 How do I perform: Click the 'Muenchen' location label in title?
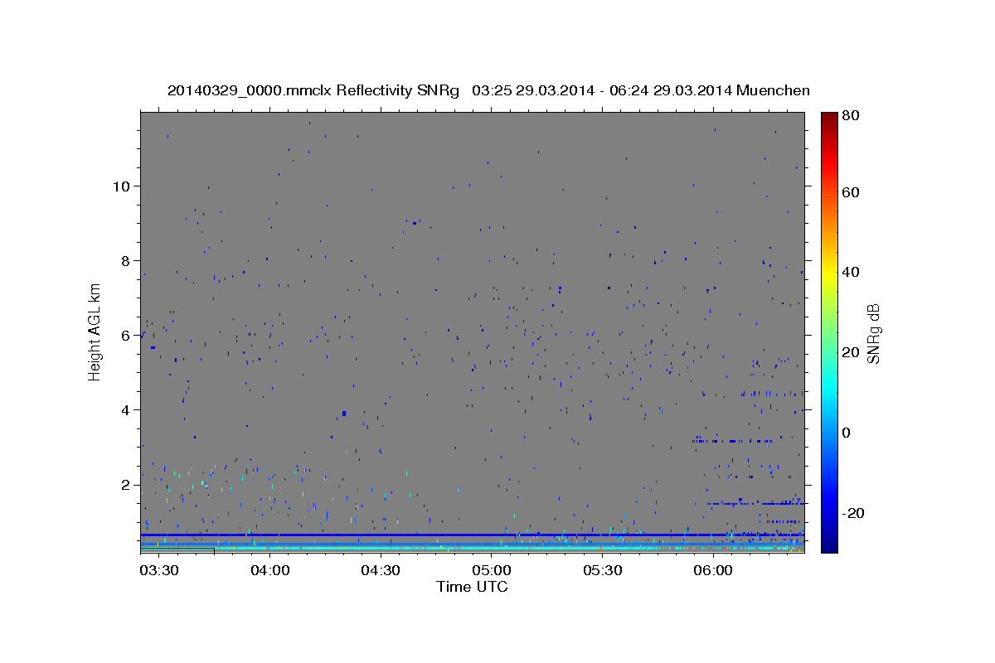(773, 90)
